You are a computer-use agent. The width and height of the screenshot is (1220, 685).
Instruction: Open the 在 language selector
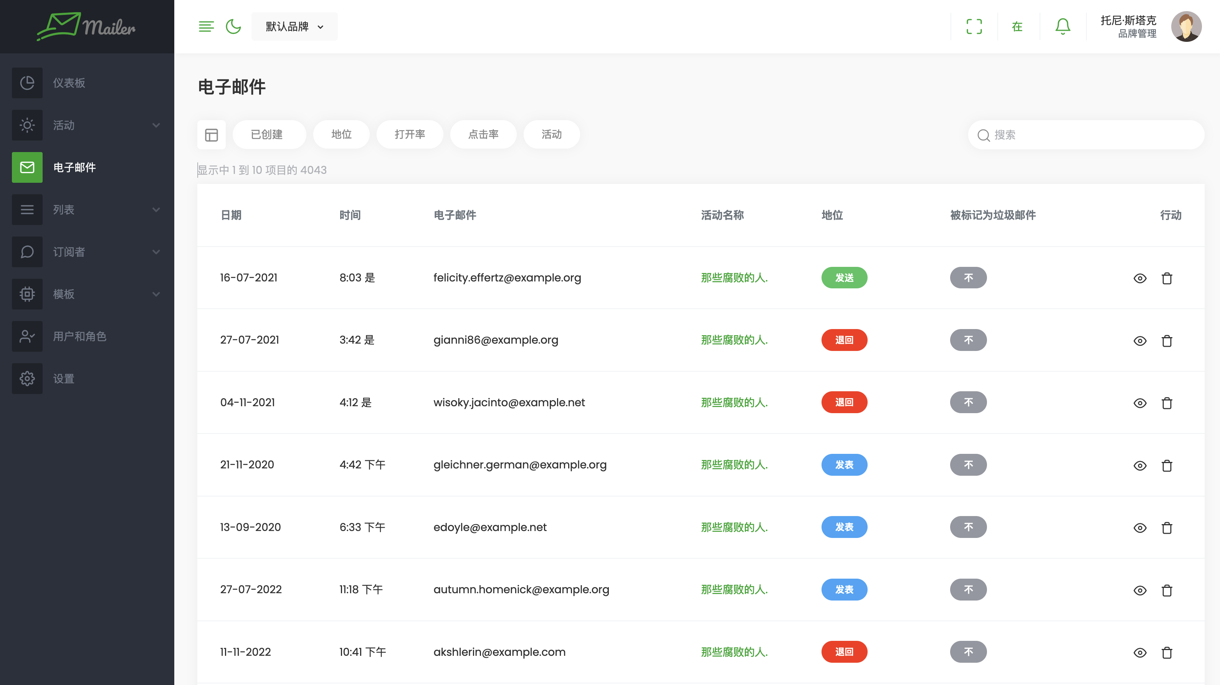[1017, 26]
